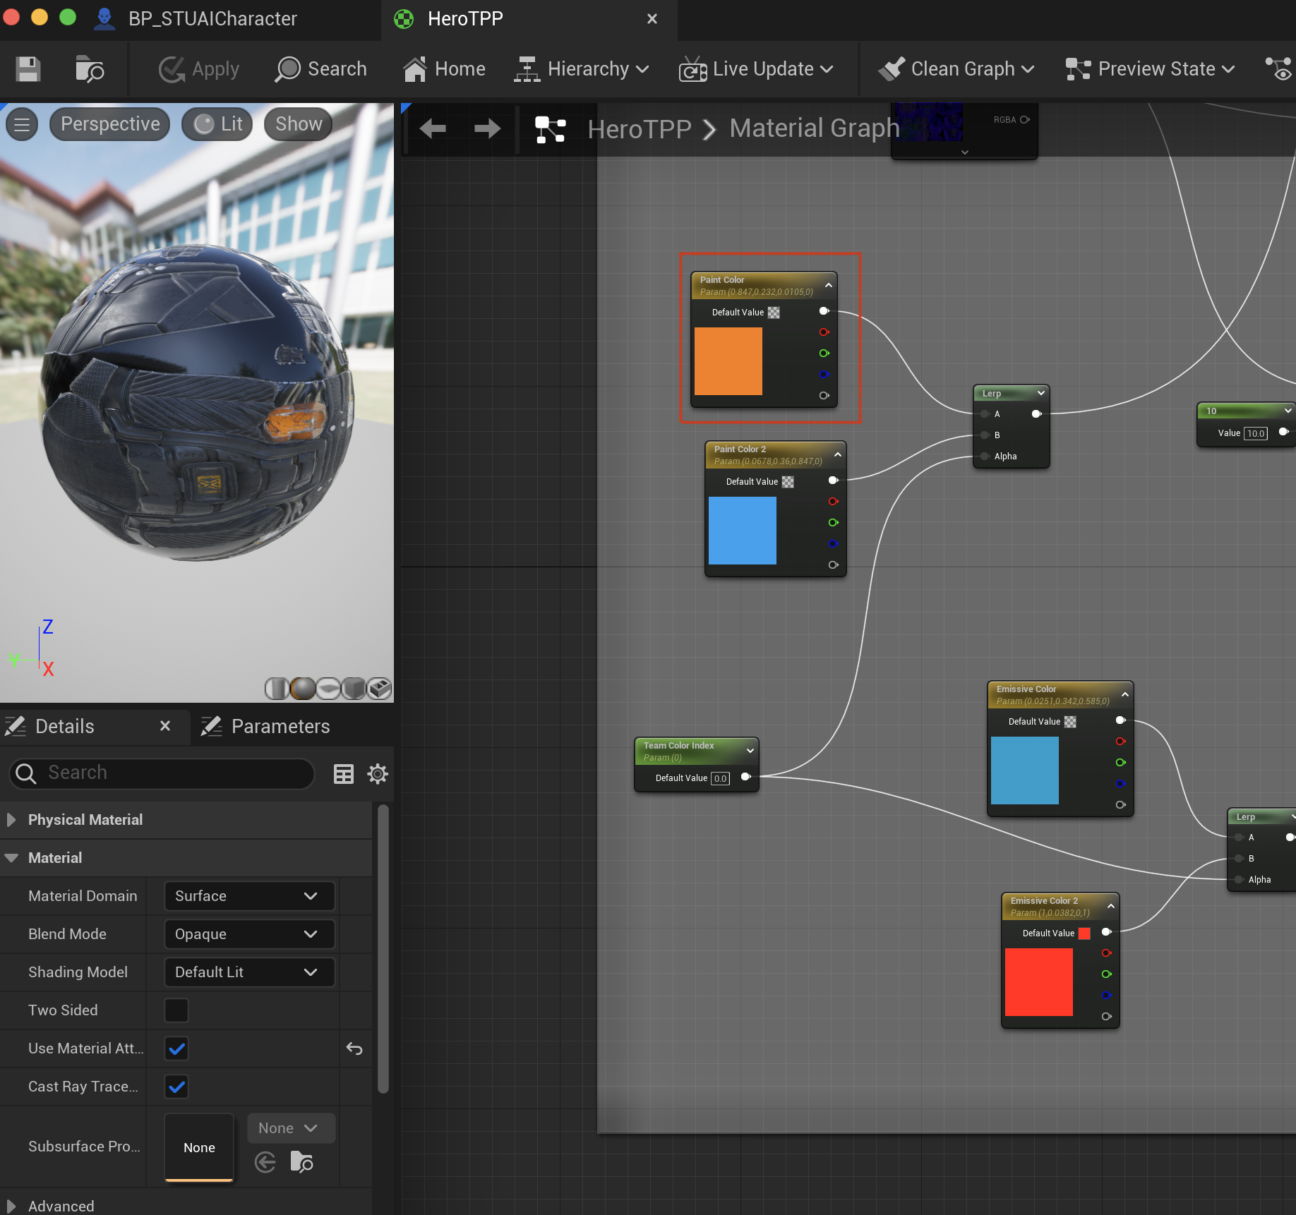Open Subsurface Profile None dropdown
Viewport: 1296px width, 1215px height.
coord(290,1128)
